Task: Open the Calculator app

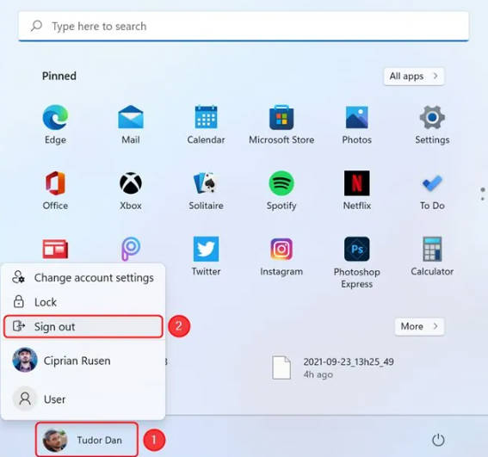Action: point(432,256)
